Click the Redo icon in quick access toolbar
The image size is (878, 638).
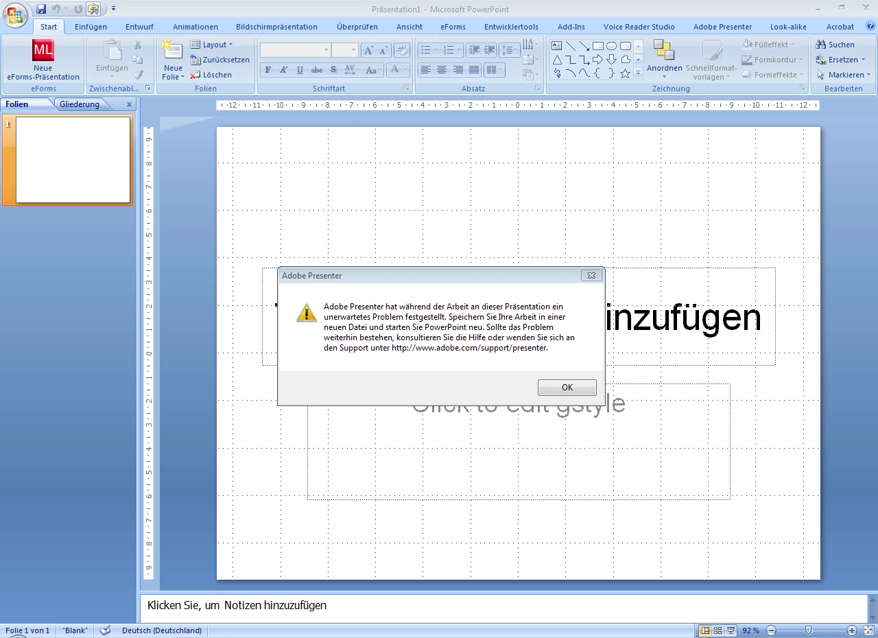pos(78,9)
